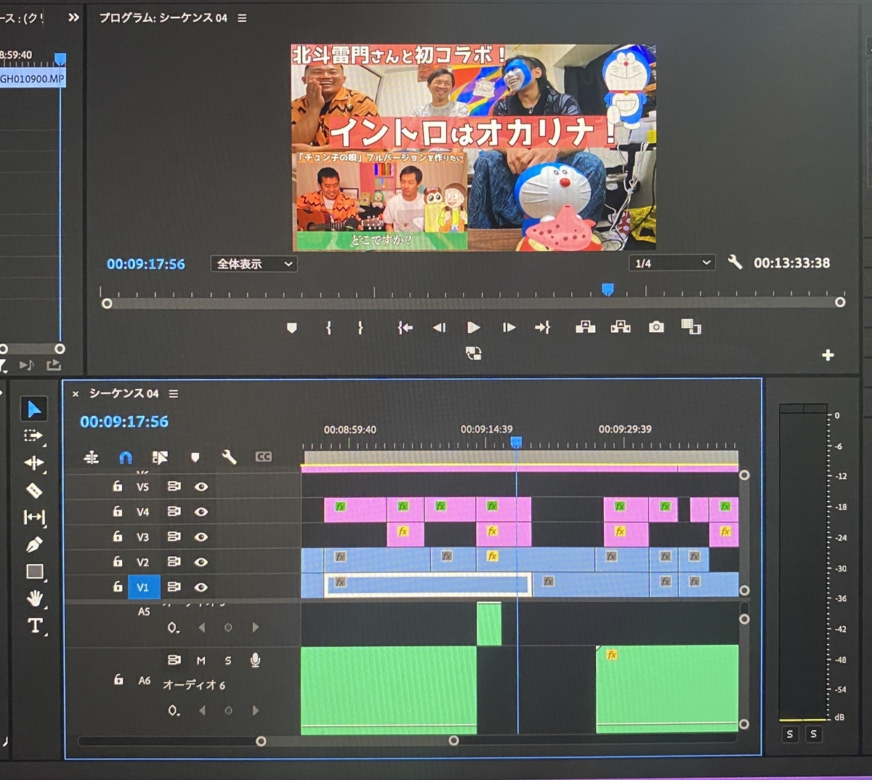Click the timeline timecode 00:09:17:56

click(x=124, y=422)
